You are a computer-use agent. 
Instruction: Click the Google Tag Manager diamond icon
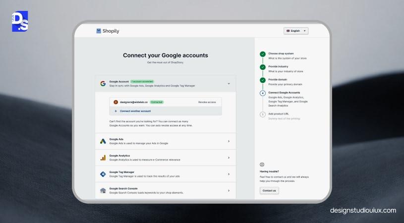(103, 174)
